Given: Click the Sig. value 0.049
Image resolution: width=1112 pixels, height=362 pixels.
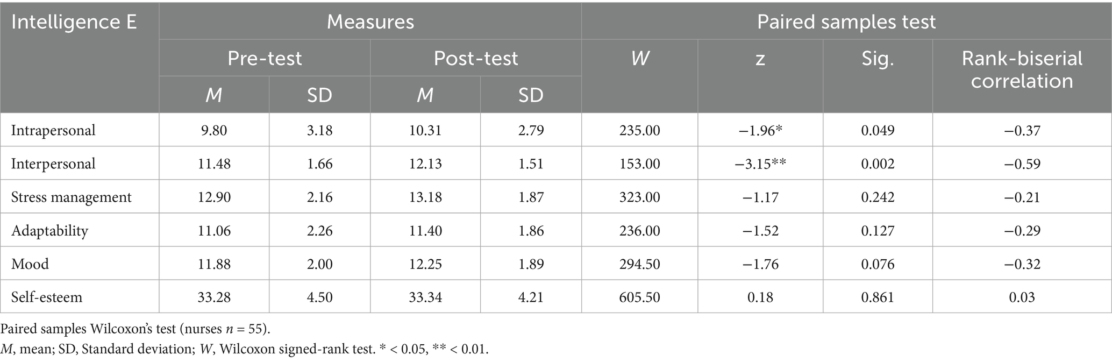Looking at the screenshot, I should (878, 130).
